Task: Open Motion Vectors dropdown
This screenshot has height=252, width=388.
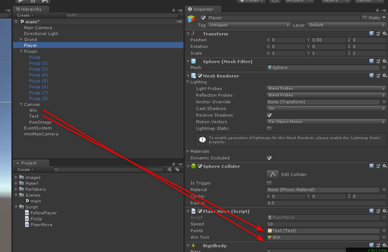Action: pos(326,122)
